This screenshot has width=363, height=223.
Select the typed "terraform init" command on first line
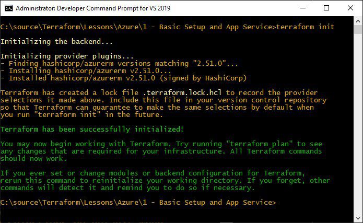(x=306, y=27)
